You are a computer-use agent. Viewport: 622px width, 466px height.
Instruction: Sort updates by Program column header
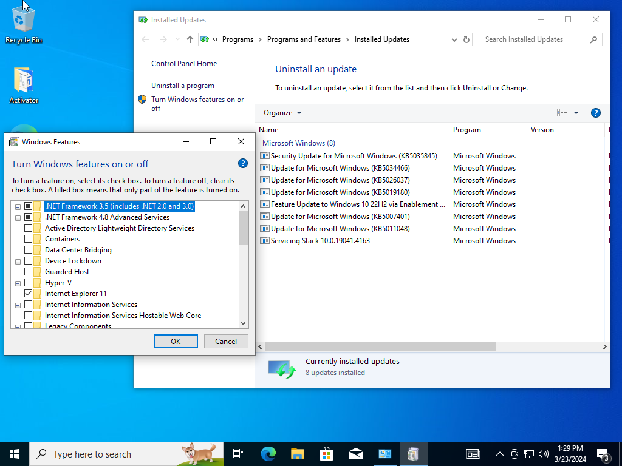(488, 130)
